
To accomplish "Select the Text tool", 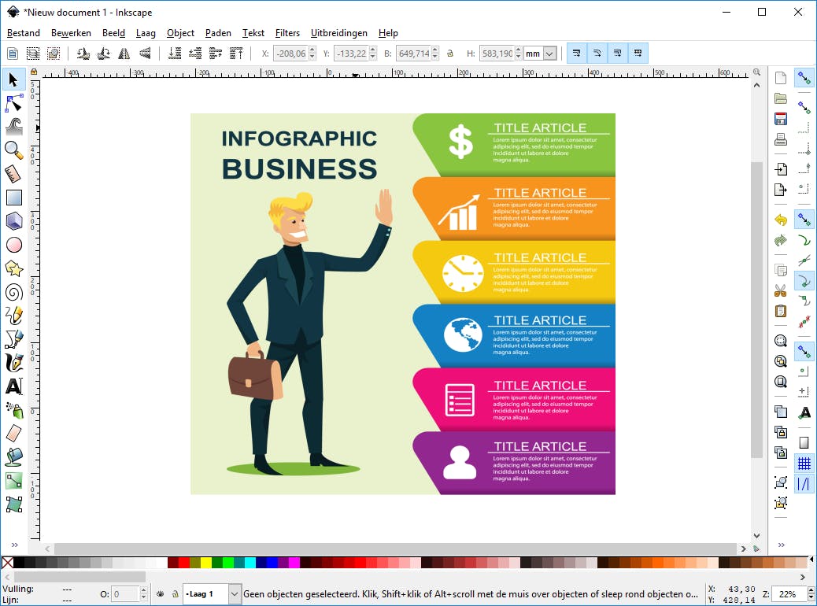I will pos(13,386).
